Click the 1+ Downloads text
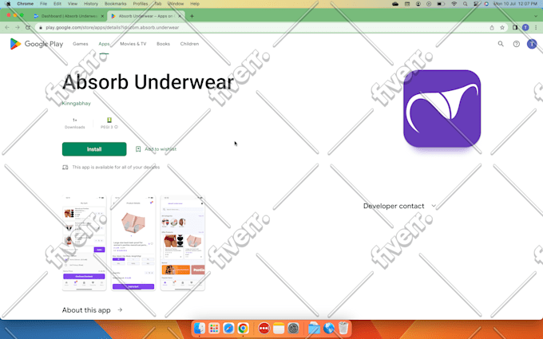Screen dimensions: 543x339 (x=75, y=124)
